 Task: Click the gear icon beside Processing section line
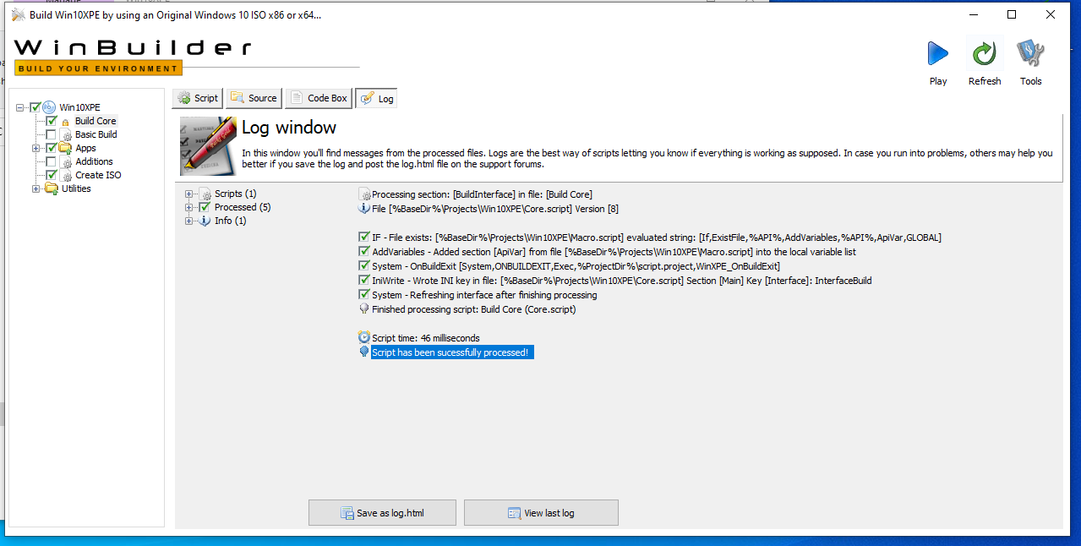(365, 195)
